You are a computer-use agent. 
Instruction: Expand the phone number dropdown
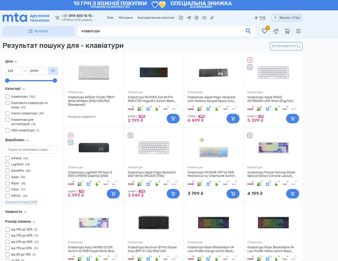click(x=93, y=16)
